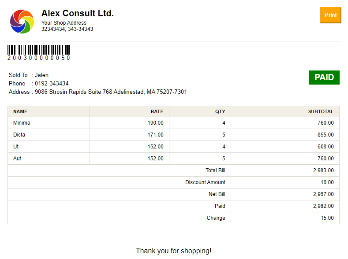Click the Ut product name cell
This screenshot has width=348, height=259.
(16, 147)
